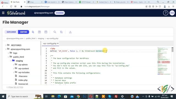Switch to EXPLORER view
176x99 pixels.
coord(11,32)
